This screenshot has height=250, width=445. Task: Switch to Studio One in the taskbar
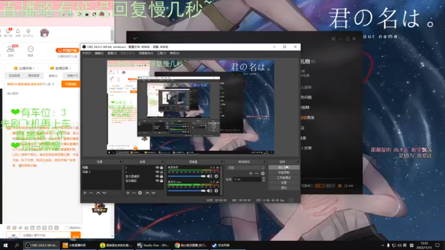click(153, 245)
